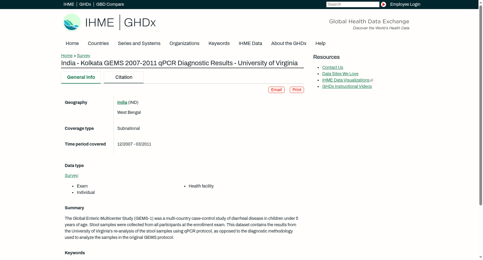This screenshot has width=483, height=260.
Task: Click the '12/2007 - 03/2011' time period
Action: [x=134, y=144]
